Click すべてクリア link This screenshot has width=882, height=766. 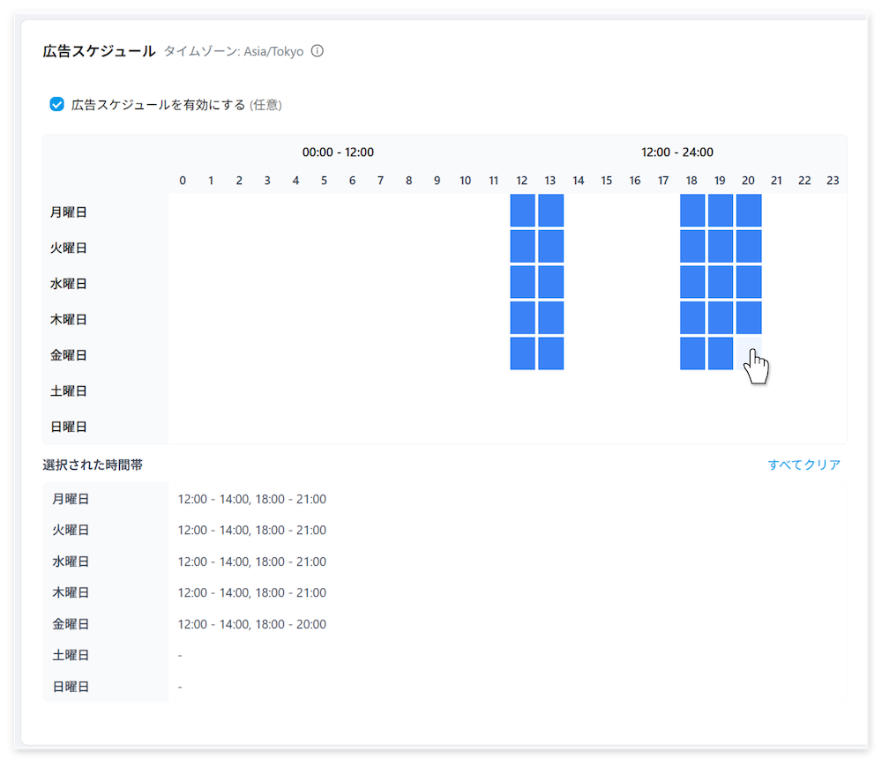[804, 465]
